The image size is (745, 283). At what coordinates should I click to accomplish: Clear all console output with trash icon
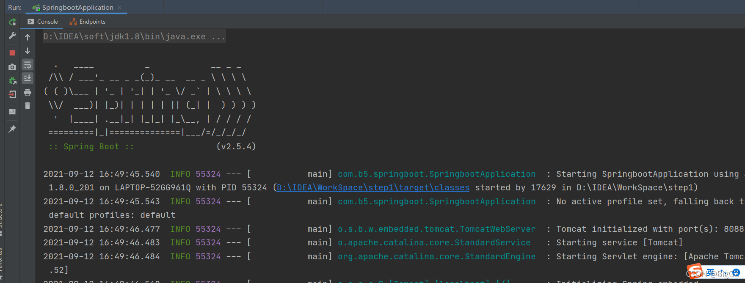28,106
